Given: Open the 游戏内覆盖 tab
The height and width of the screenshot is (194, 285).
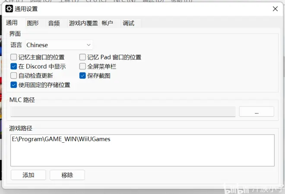Looking at the screenshot, I should coord(83,23).
